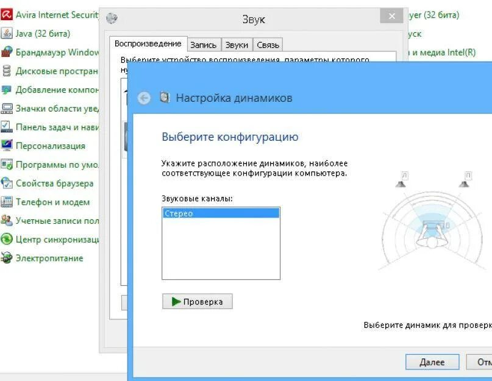The width and height of the screenshot is (492, 381).
Task: Switch to the Воспроизведение tab
Action: [x=148, y=44]
